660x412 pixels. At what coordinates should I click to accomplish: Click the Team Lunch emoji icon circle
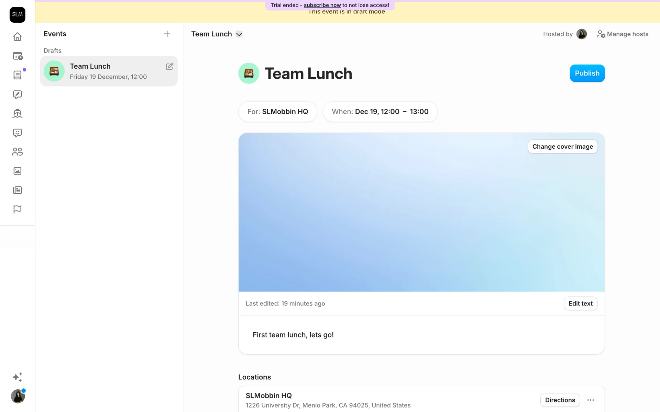pyautogui.click(x=249, y=73)
